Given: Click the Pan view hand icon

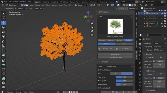Looking at the screenshot, I should (92, 27).
